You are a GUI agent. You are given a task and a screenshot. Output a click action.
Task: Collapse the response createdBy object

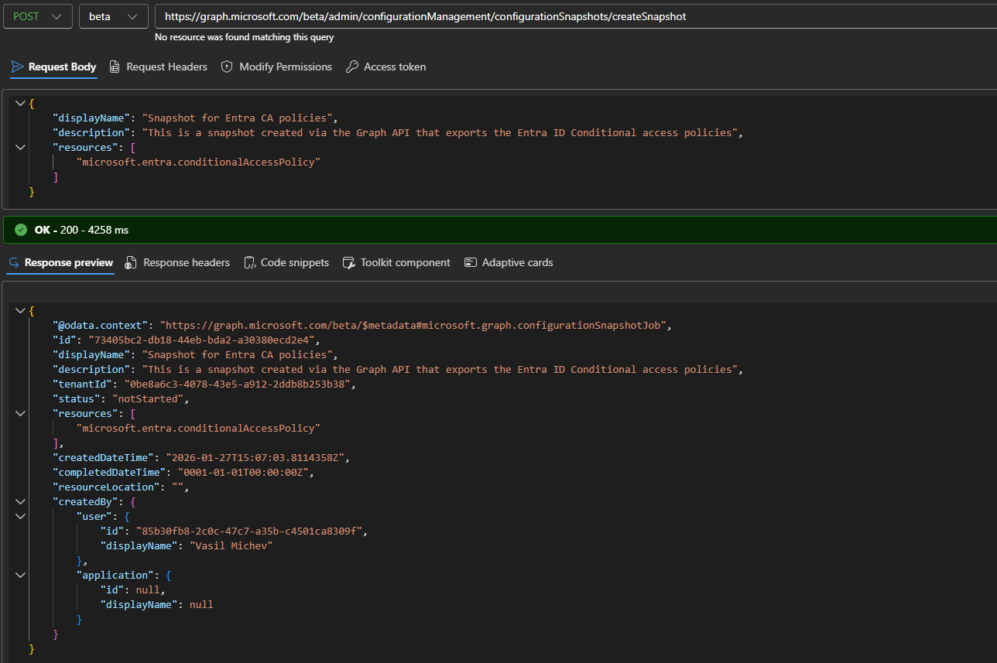click(20, 502)
